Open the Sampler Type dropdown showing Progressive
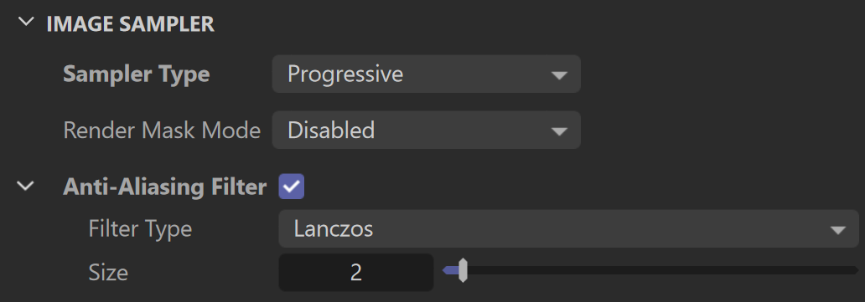This screenshot has height=302, width=865. point(426,74)
